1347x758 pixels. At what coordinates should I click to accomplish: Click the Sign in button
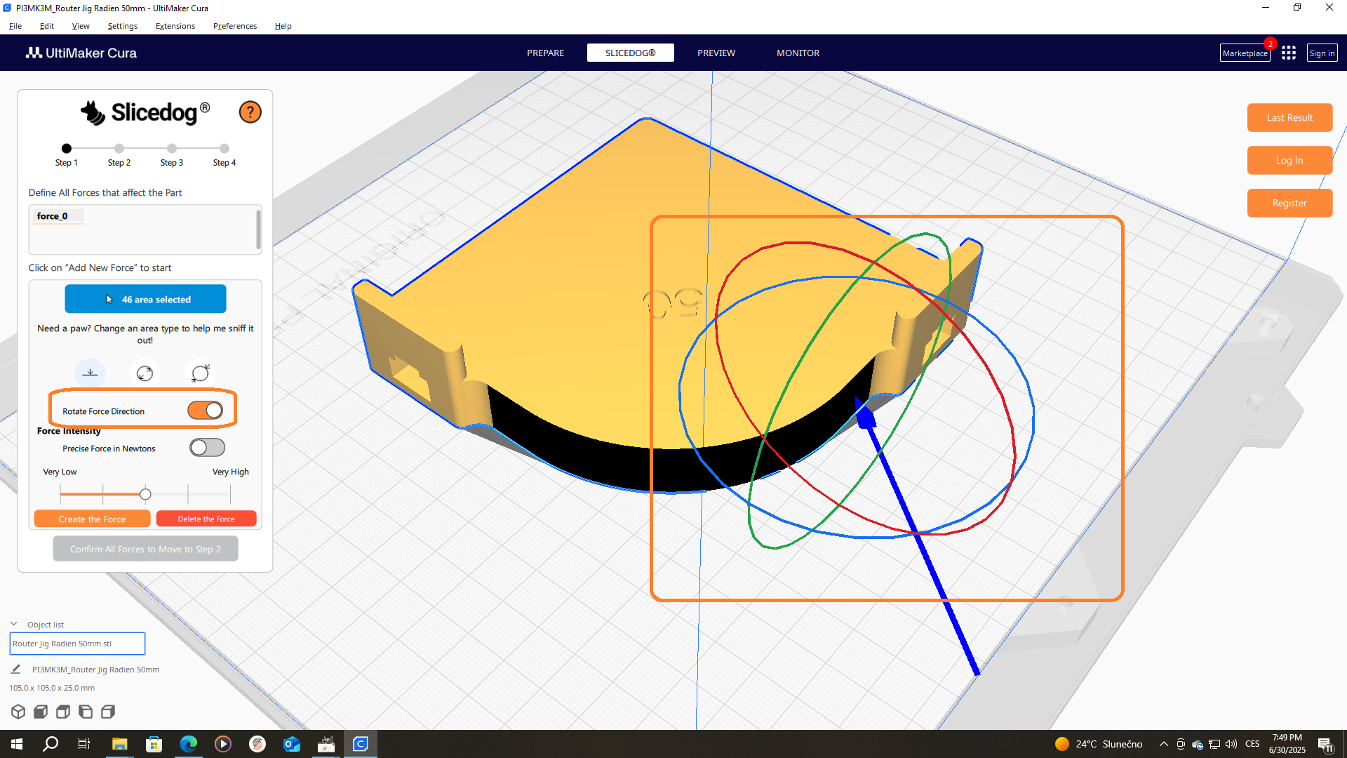(x=1322, y=53)
